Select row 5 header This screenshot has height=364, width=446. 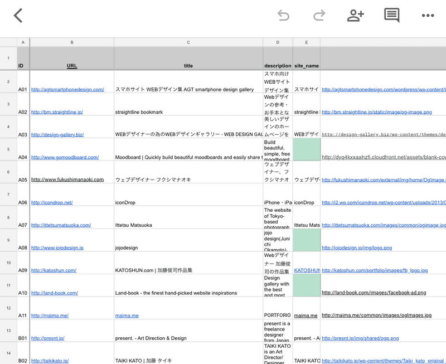point(8,149)
